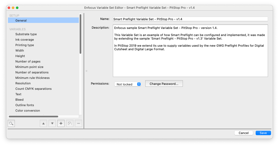Image resolution: width=279 pixels, height=146 pixels.
Task: Select the Minimum point size variable
Action: [29, 67]
